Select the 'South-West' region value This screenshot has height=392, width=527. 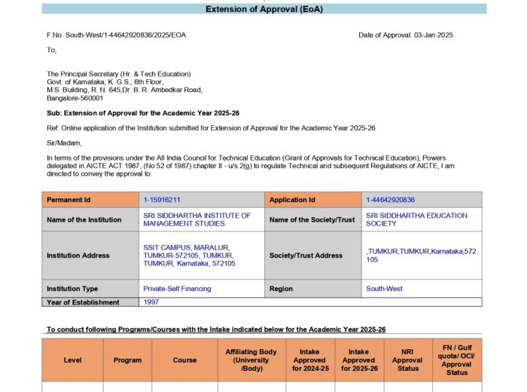pos(384,289)
